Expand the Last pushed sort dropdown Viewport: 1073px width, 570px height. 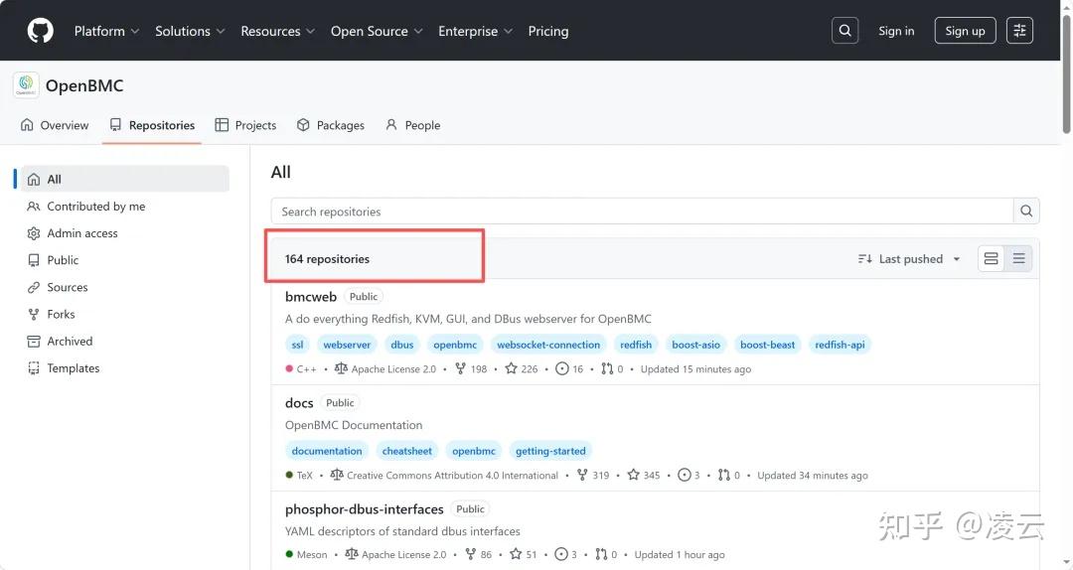pyautogui.click(x=909, y=258)
